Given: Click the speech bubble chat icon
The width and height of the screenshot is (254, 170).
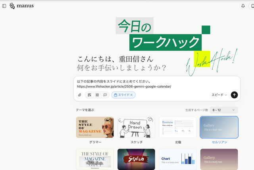Looking at the screenshot, I should tap(105, 95).
